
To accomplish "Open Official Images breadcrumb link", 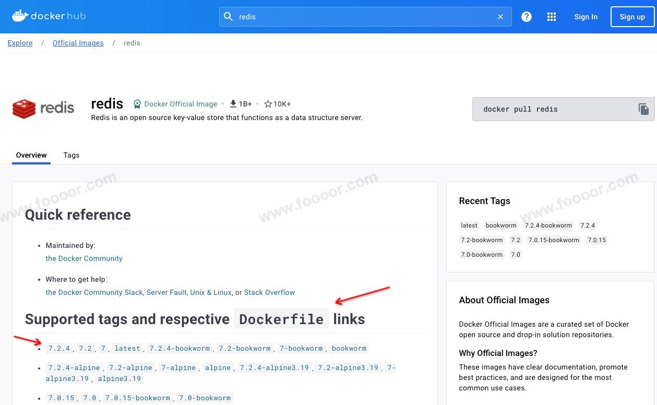I will click(78, 43).
